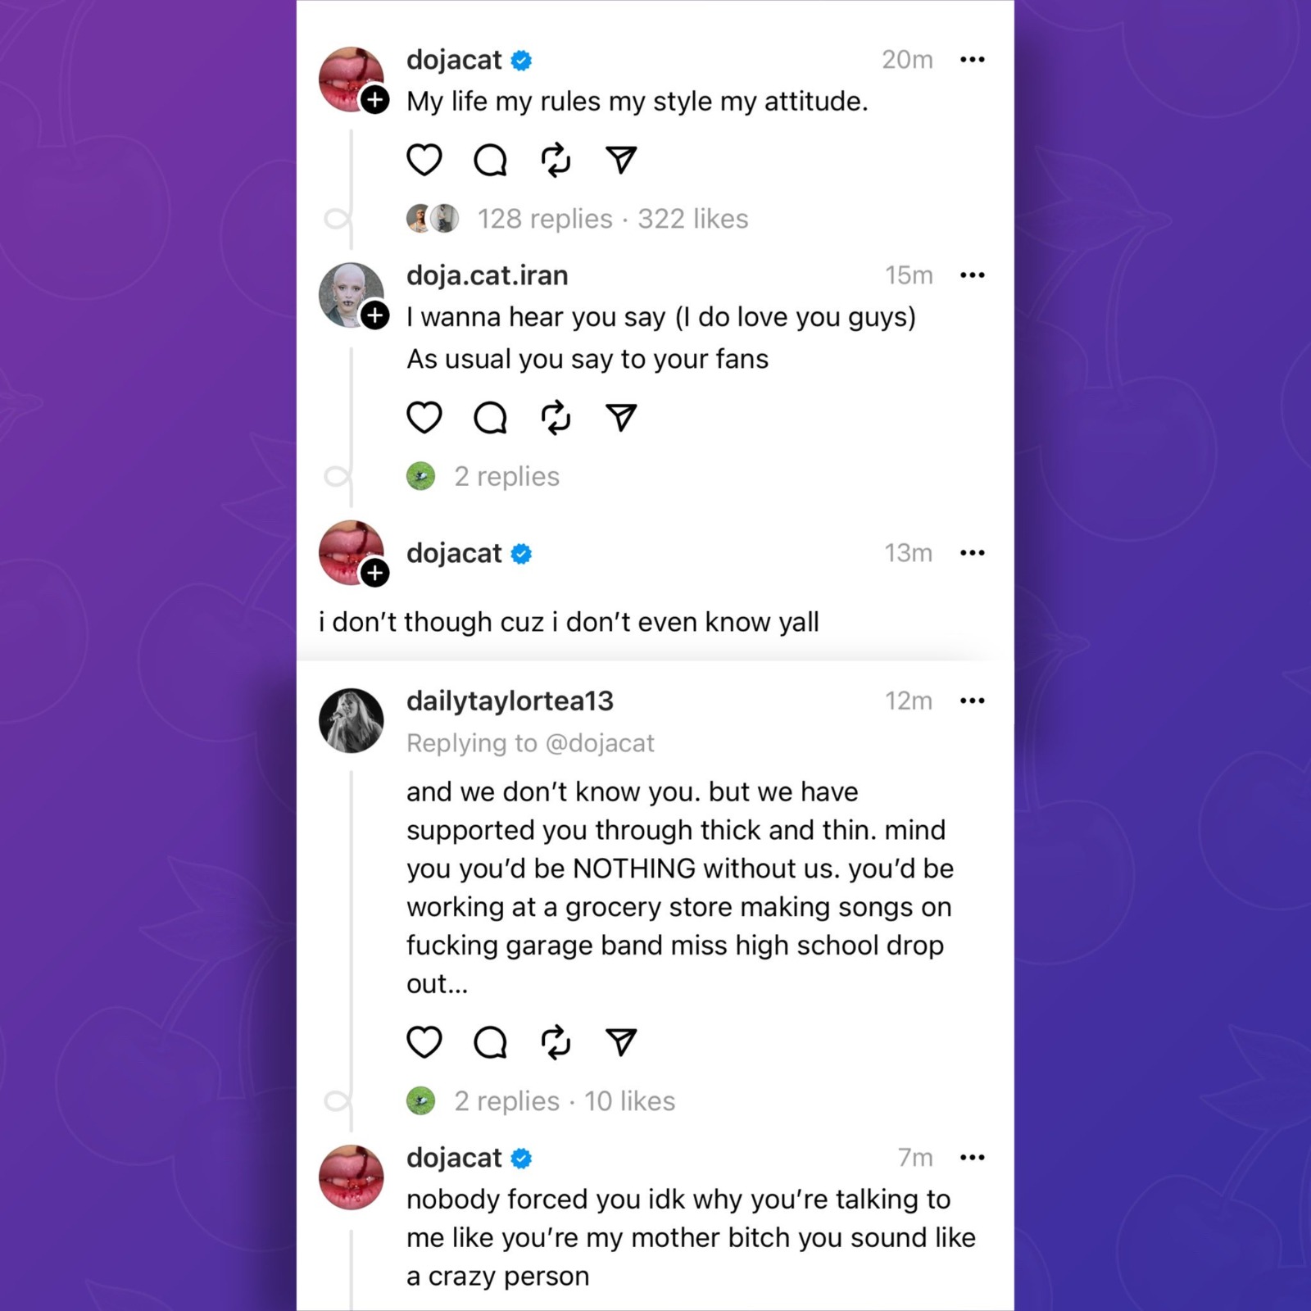Viewport: 1311px width, 1311px height.
Task: Open the three-dot menu on doja.cat.iran's post
Action: (972, 274)
